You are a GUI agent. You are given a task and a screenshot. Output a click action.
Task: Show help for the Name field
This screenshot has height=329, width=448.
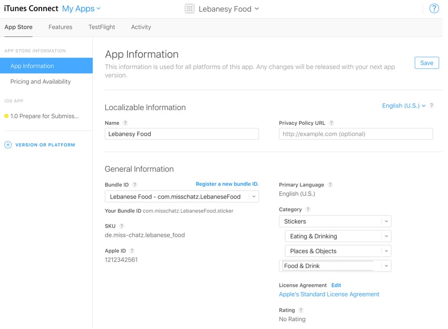[x=125, y=123]
